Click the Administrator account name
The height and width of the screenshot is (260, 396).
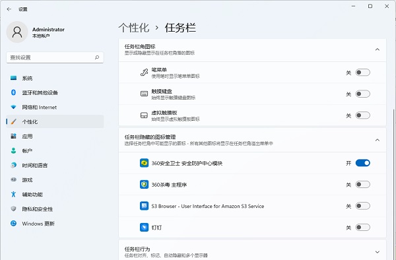(x=48, y=30)
